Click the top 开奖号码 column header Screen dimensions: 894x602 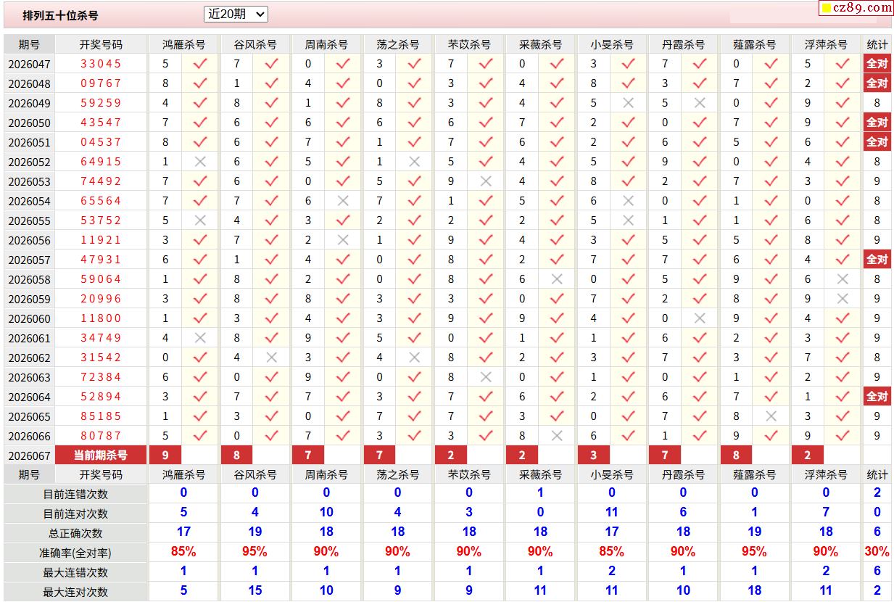point(101,44)
